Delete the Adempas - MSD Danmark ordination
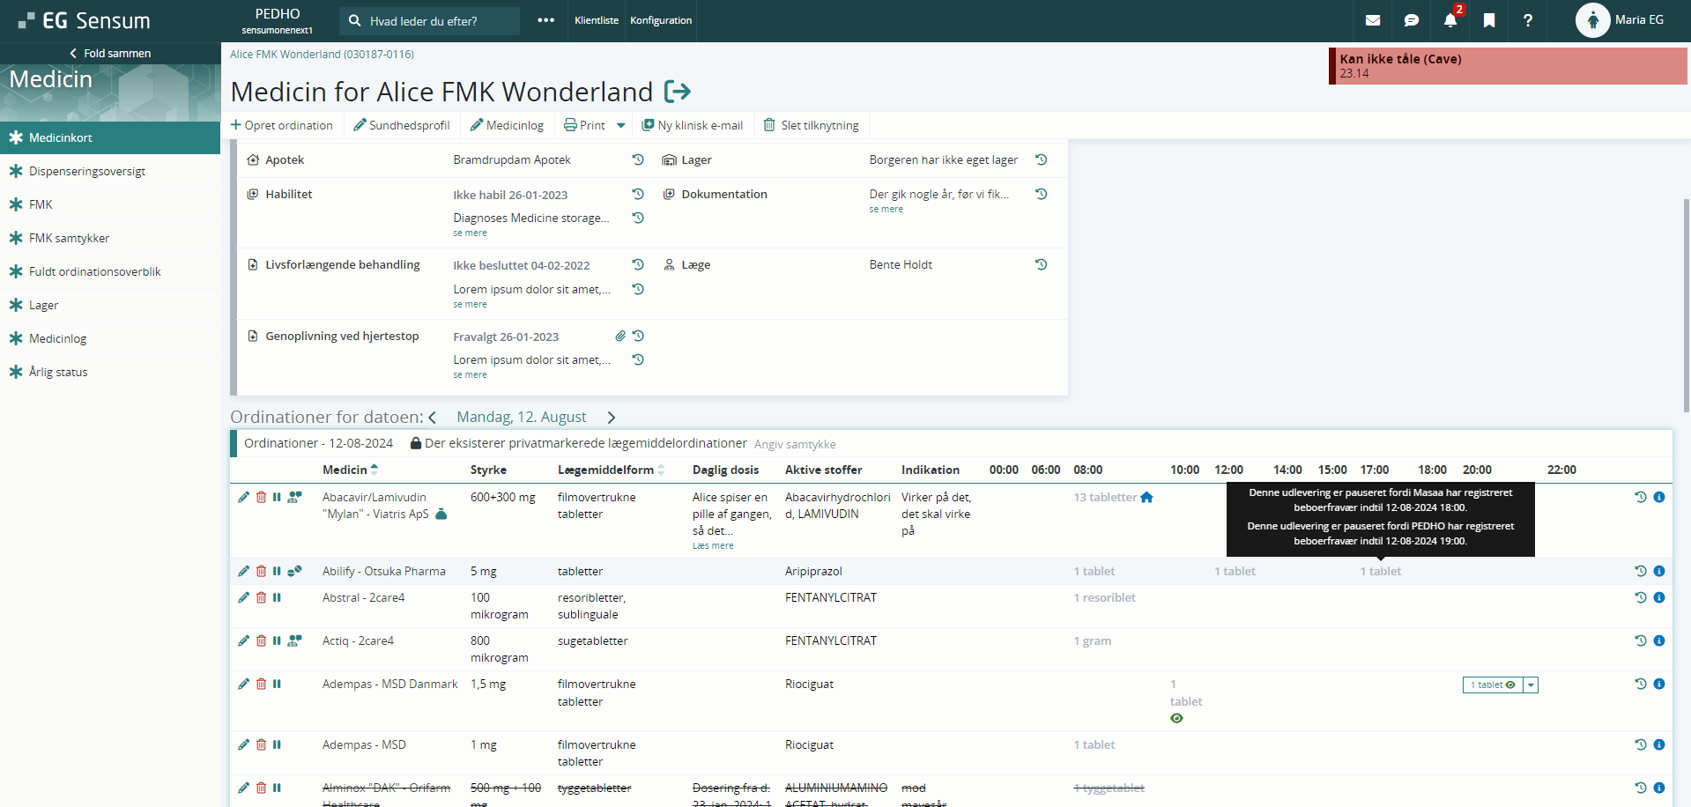Screen dimensions: 1691x807 tap(262, 684)
